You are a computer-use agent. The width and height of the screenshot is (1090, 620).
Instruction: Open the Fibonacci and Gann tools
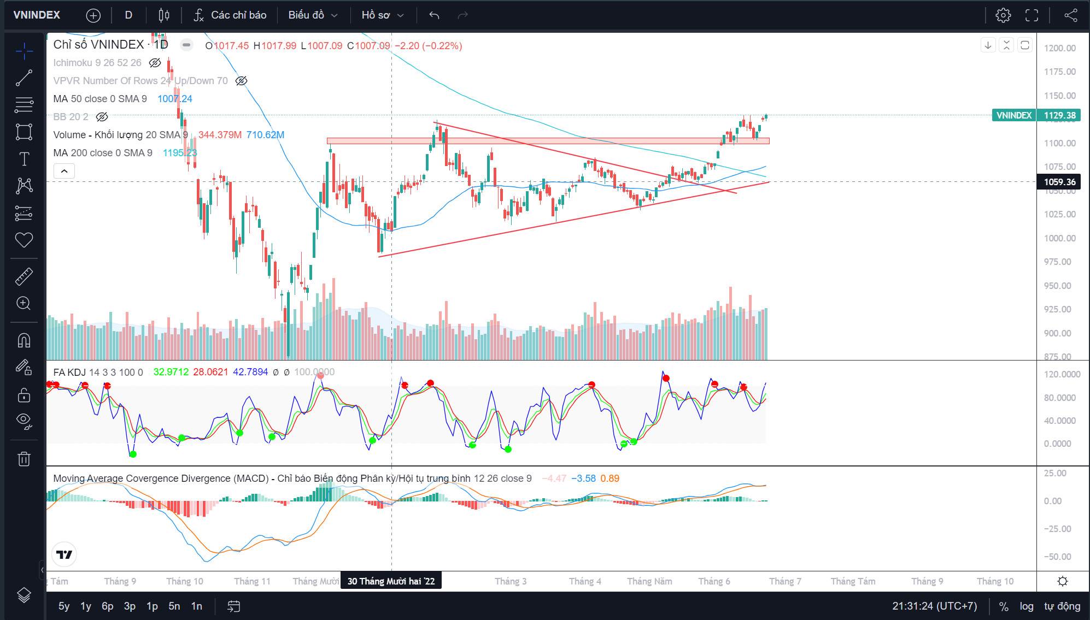pyautogui.click(x=24, y=104)
